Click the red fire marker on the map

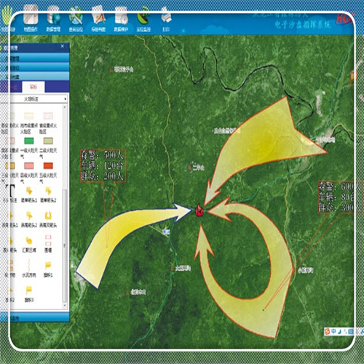(x=199, y=210)
